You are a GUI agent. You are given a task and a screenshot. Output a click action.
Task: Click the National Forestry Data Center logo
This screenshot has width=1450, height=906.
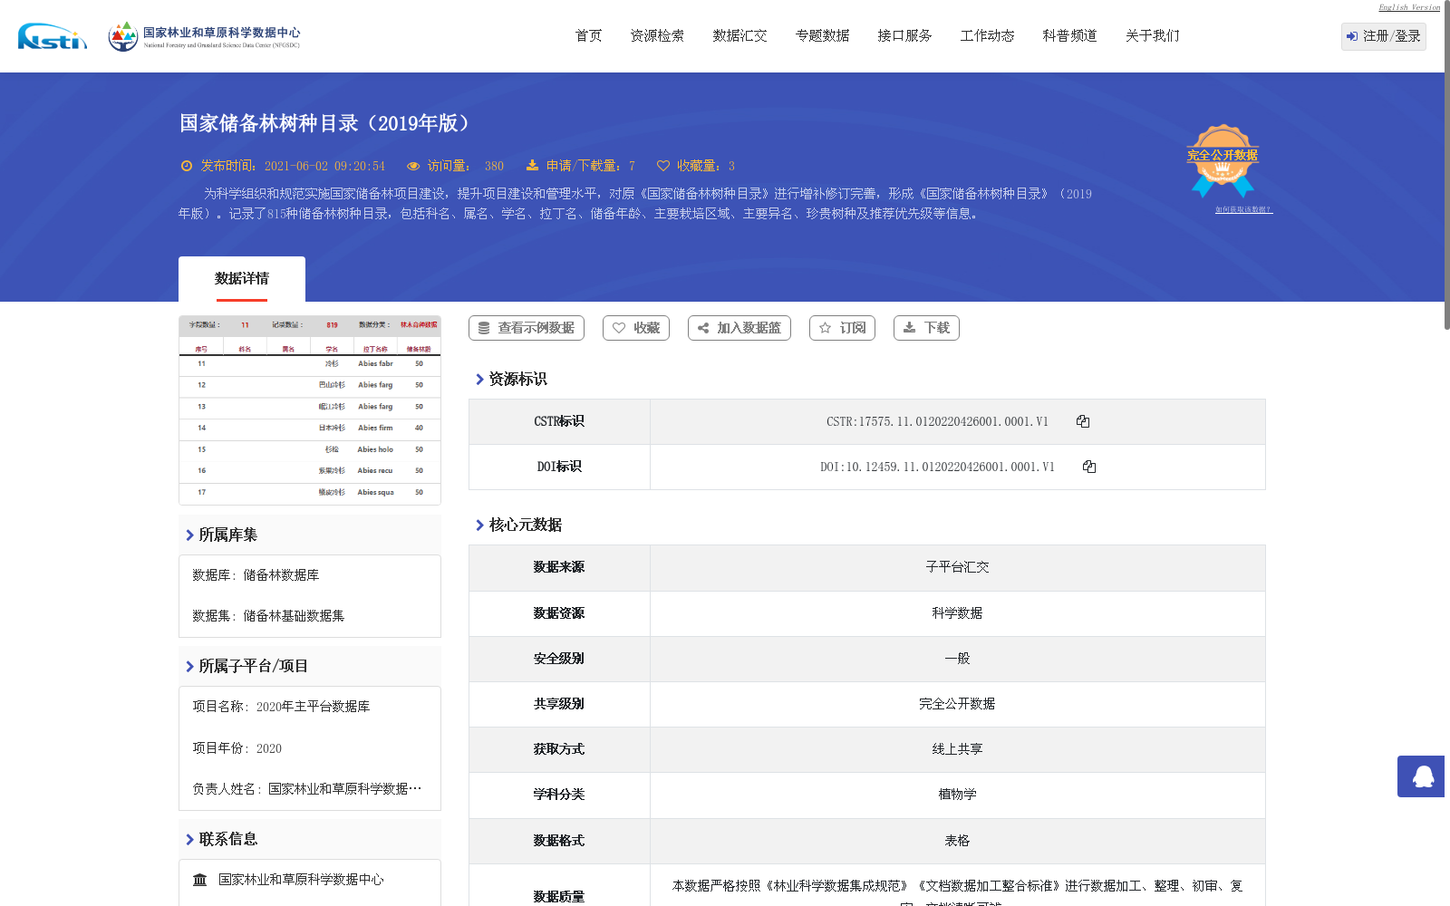click(x=204, y=36)
